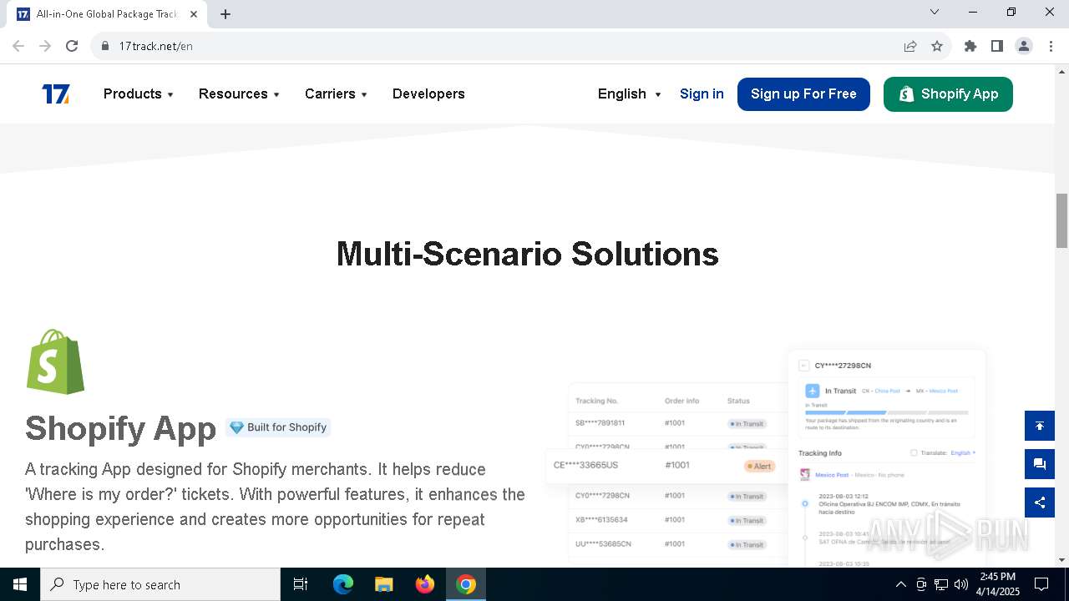
Task: Open the Carriers dropdown
Action: coord(336,94)
